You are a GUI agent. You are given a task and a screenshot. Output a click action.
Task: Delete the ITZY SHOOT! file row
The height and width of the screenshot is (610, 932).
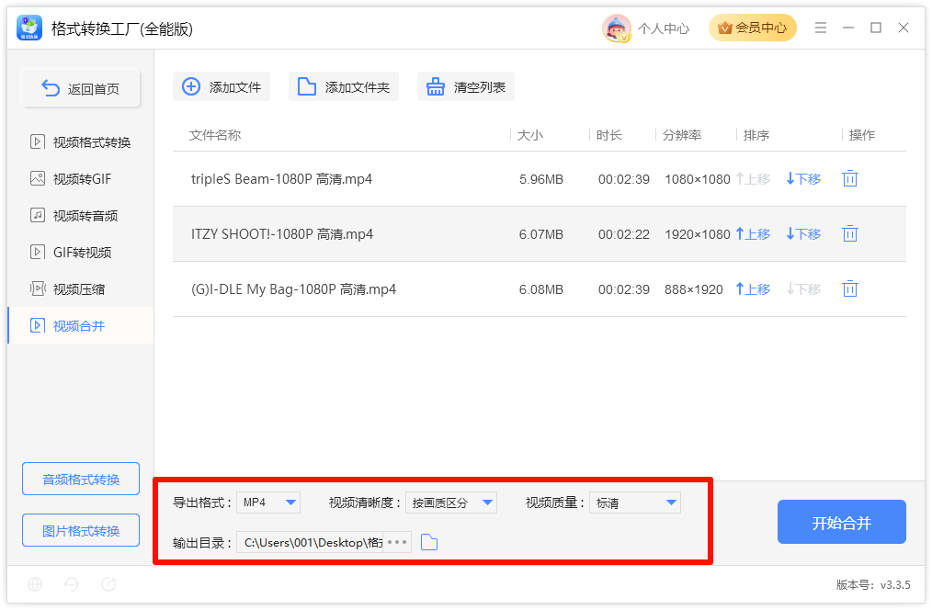(x=850, y=234)
